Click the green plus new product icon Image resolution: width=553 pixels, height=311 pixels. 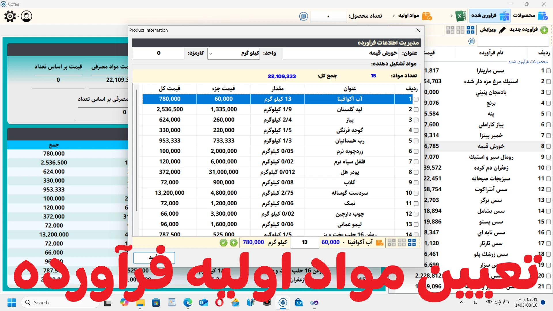(x=544, y=30)
